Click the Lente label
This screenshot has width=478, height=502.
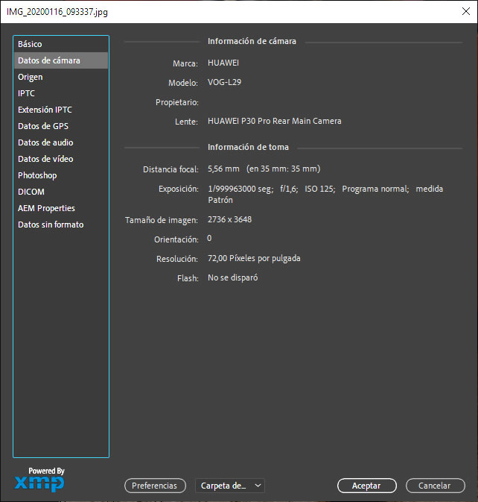pyautogui.click(x=186, y=122)
